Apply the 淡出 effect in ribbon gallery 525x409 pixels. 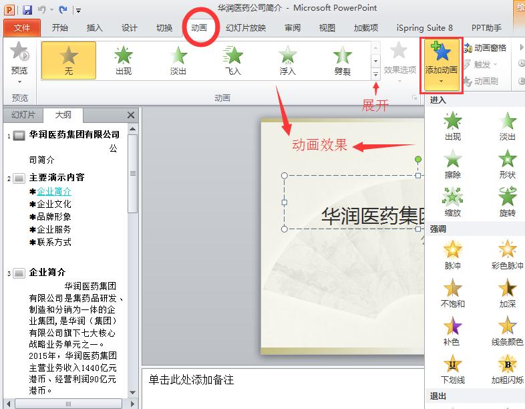tap(178, 61)
